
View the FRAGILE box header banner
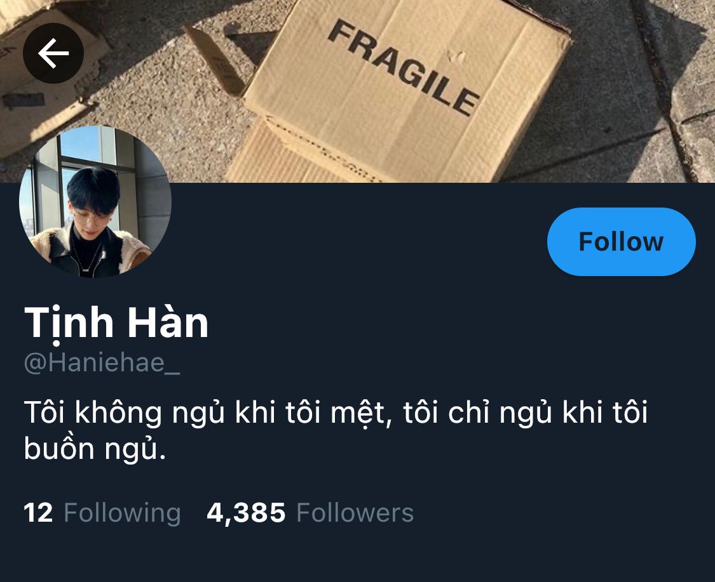(357, 91)
